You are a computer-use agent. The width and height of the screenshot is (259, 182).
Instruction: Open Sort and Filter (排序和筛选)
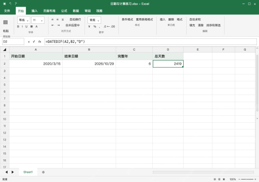tap(213, 25)
